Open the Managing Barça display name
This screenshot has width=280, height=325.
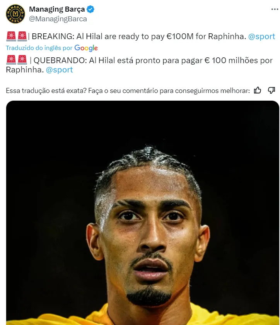[57, 9]
